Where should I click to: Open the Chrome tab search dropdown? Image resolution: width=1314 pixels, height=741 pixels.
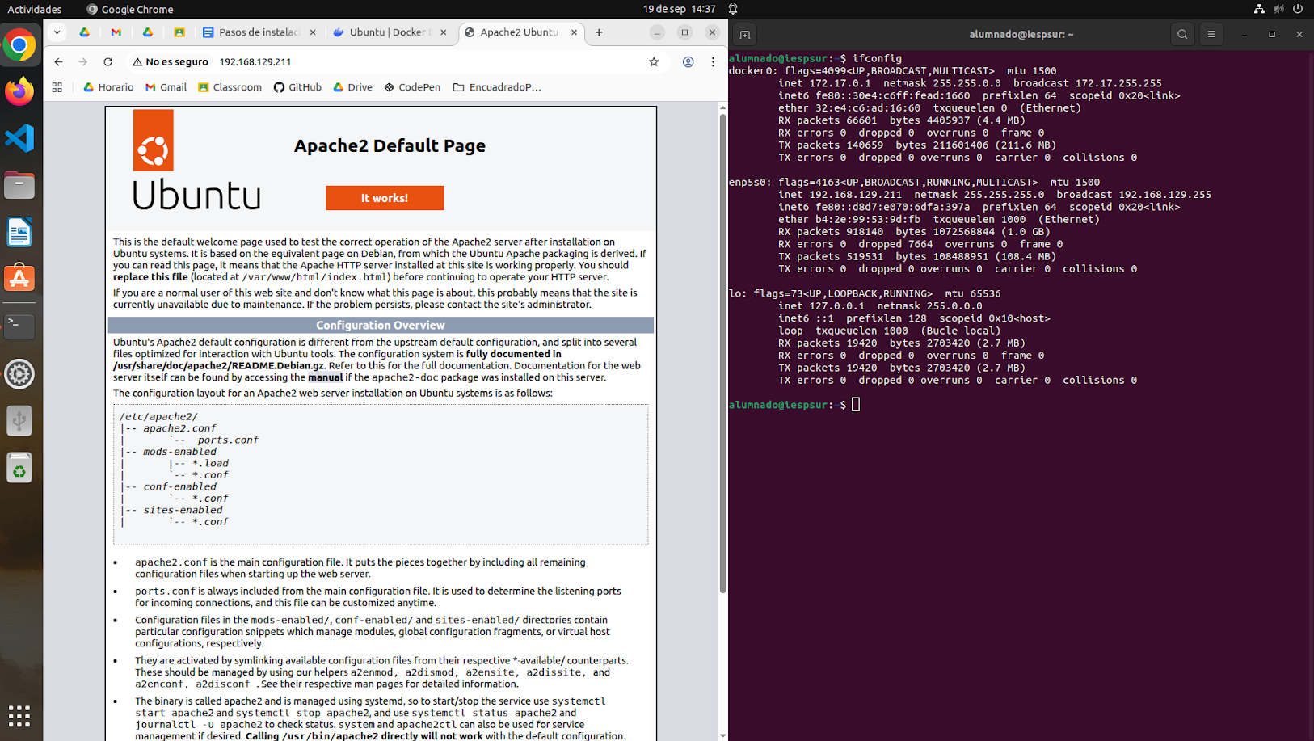[57, 32]
